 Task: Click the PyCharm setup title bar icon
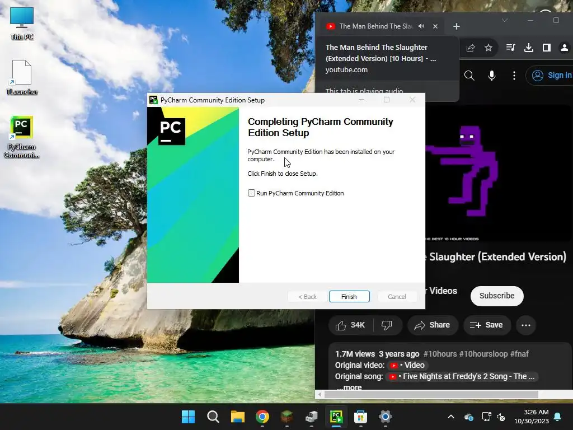(x=153, y=100)
